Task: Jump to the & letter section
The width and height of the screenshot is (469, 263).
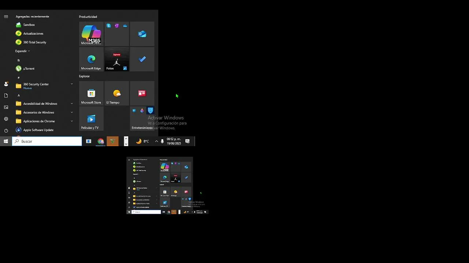Action: point(19,60)
